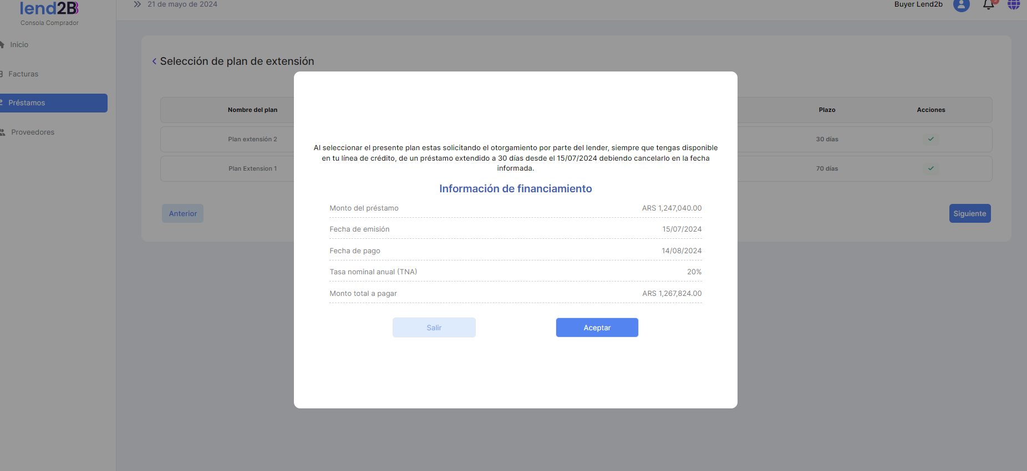1027x471 pixels.
Task: Click the Plan Extension 1 row name
Action: 252,168
